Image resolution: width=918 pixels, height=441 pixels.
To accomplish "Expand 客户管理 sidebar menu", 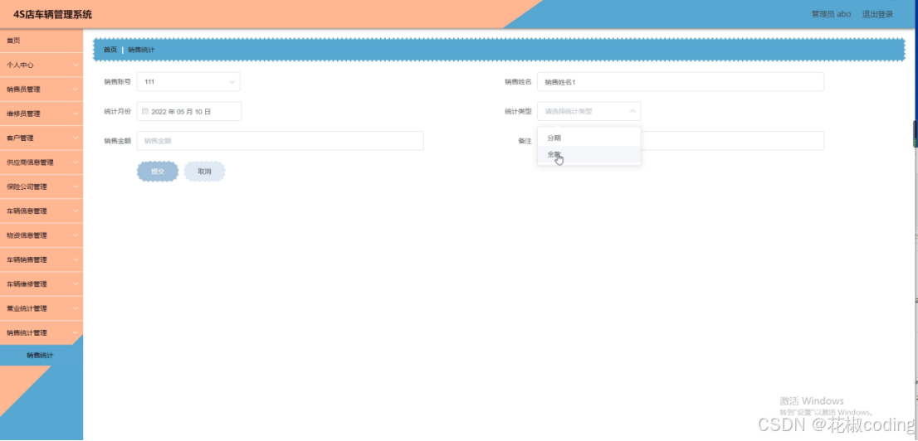I will click(42, 138).
